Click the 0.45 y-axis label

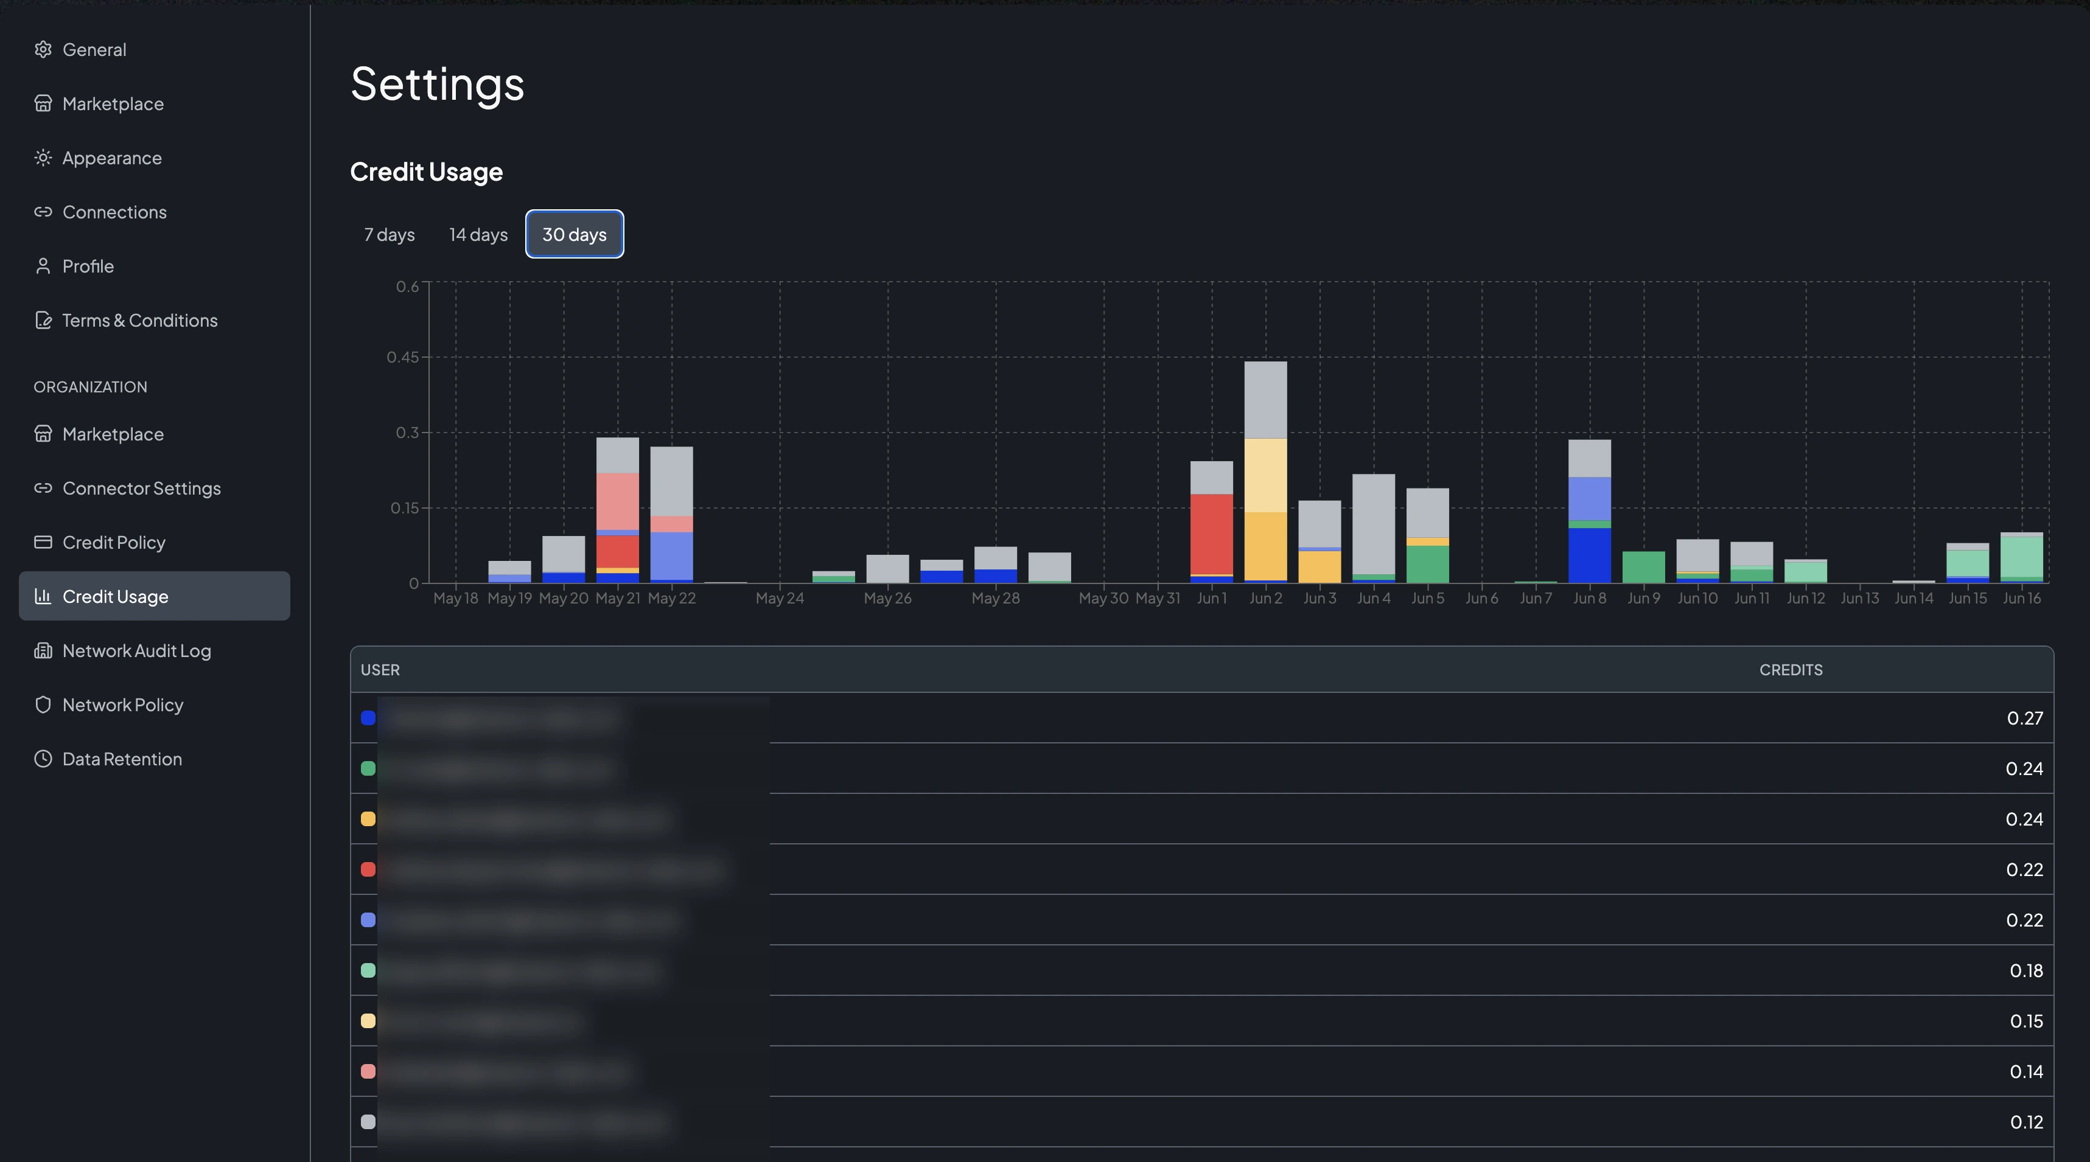pos(402,357)
